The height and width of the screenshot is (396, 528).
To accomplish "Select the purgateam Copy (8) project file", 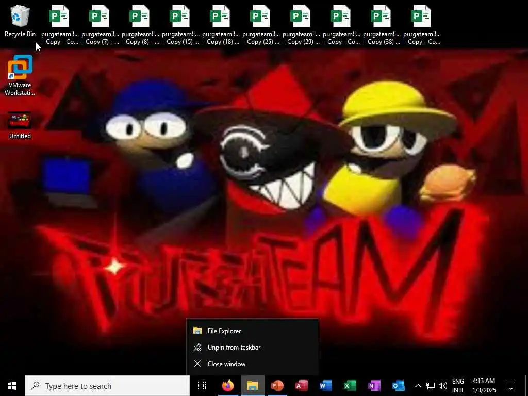I will [140, 25].
